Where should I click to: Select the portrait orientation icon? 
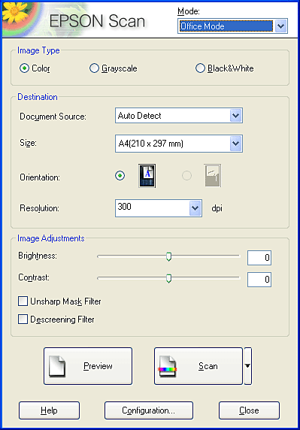[x=147, y=175]
